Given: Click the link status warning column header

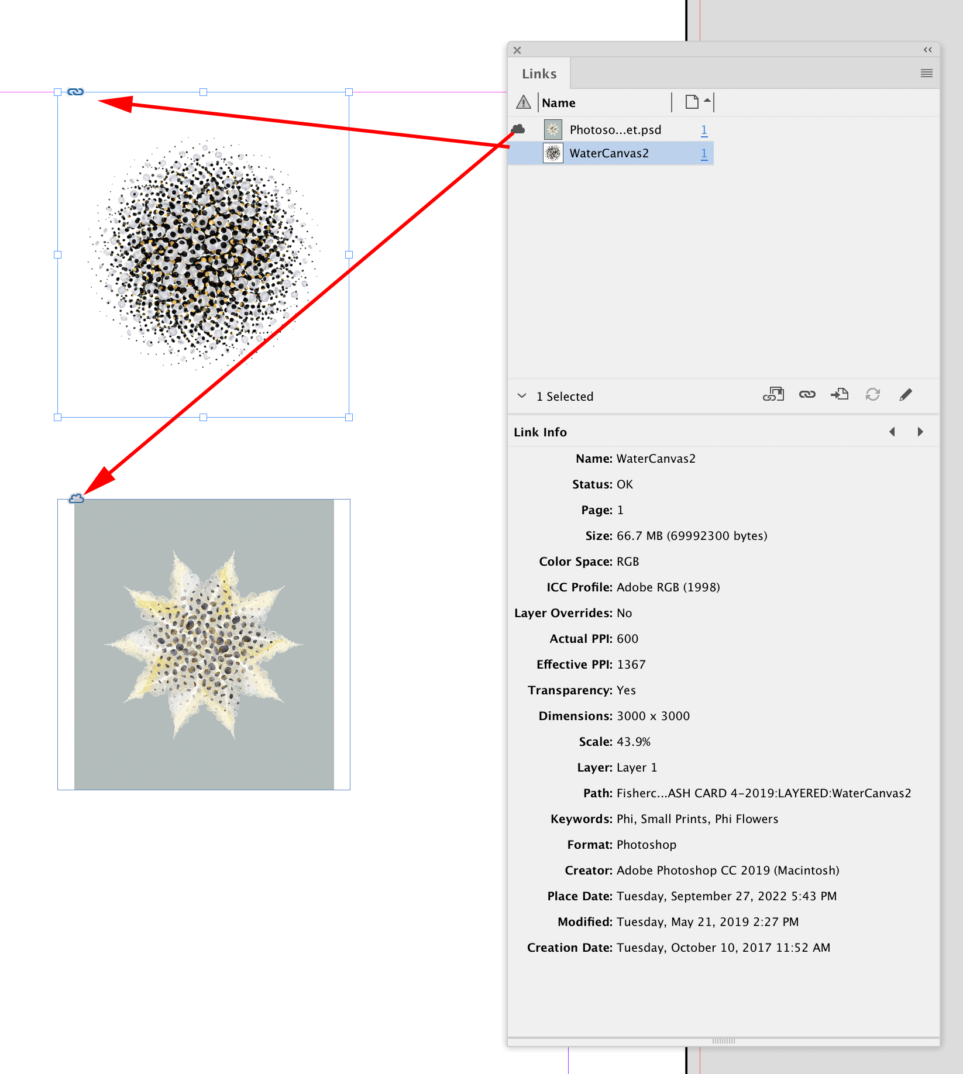Looking at the screenshot, I should click(x=522, y=102).
